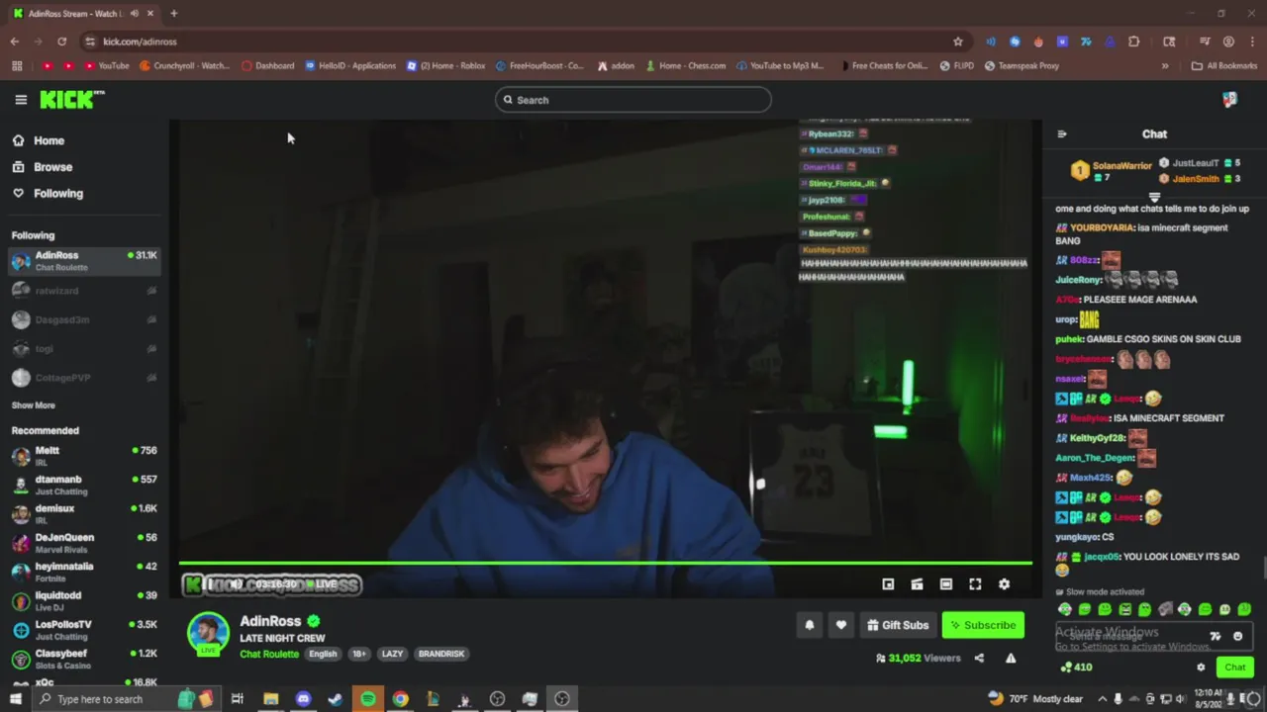Open the All Bookmarks folder
Screen dimensions: 1267x712
click(1224, 66)
